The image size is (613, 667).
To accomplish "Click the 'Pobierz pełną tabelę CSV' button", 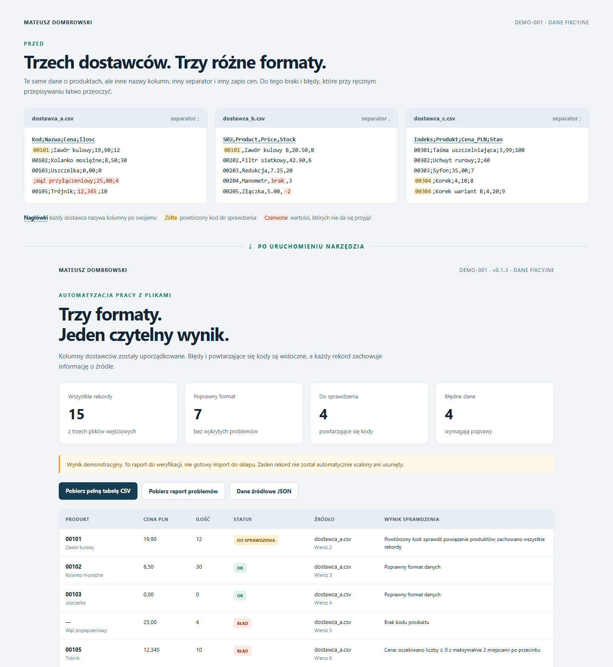I will pyautogui.click(x=98, y=491).
